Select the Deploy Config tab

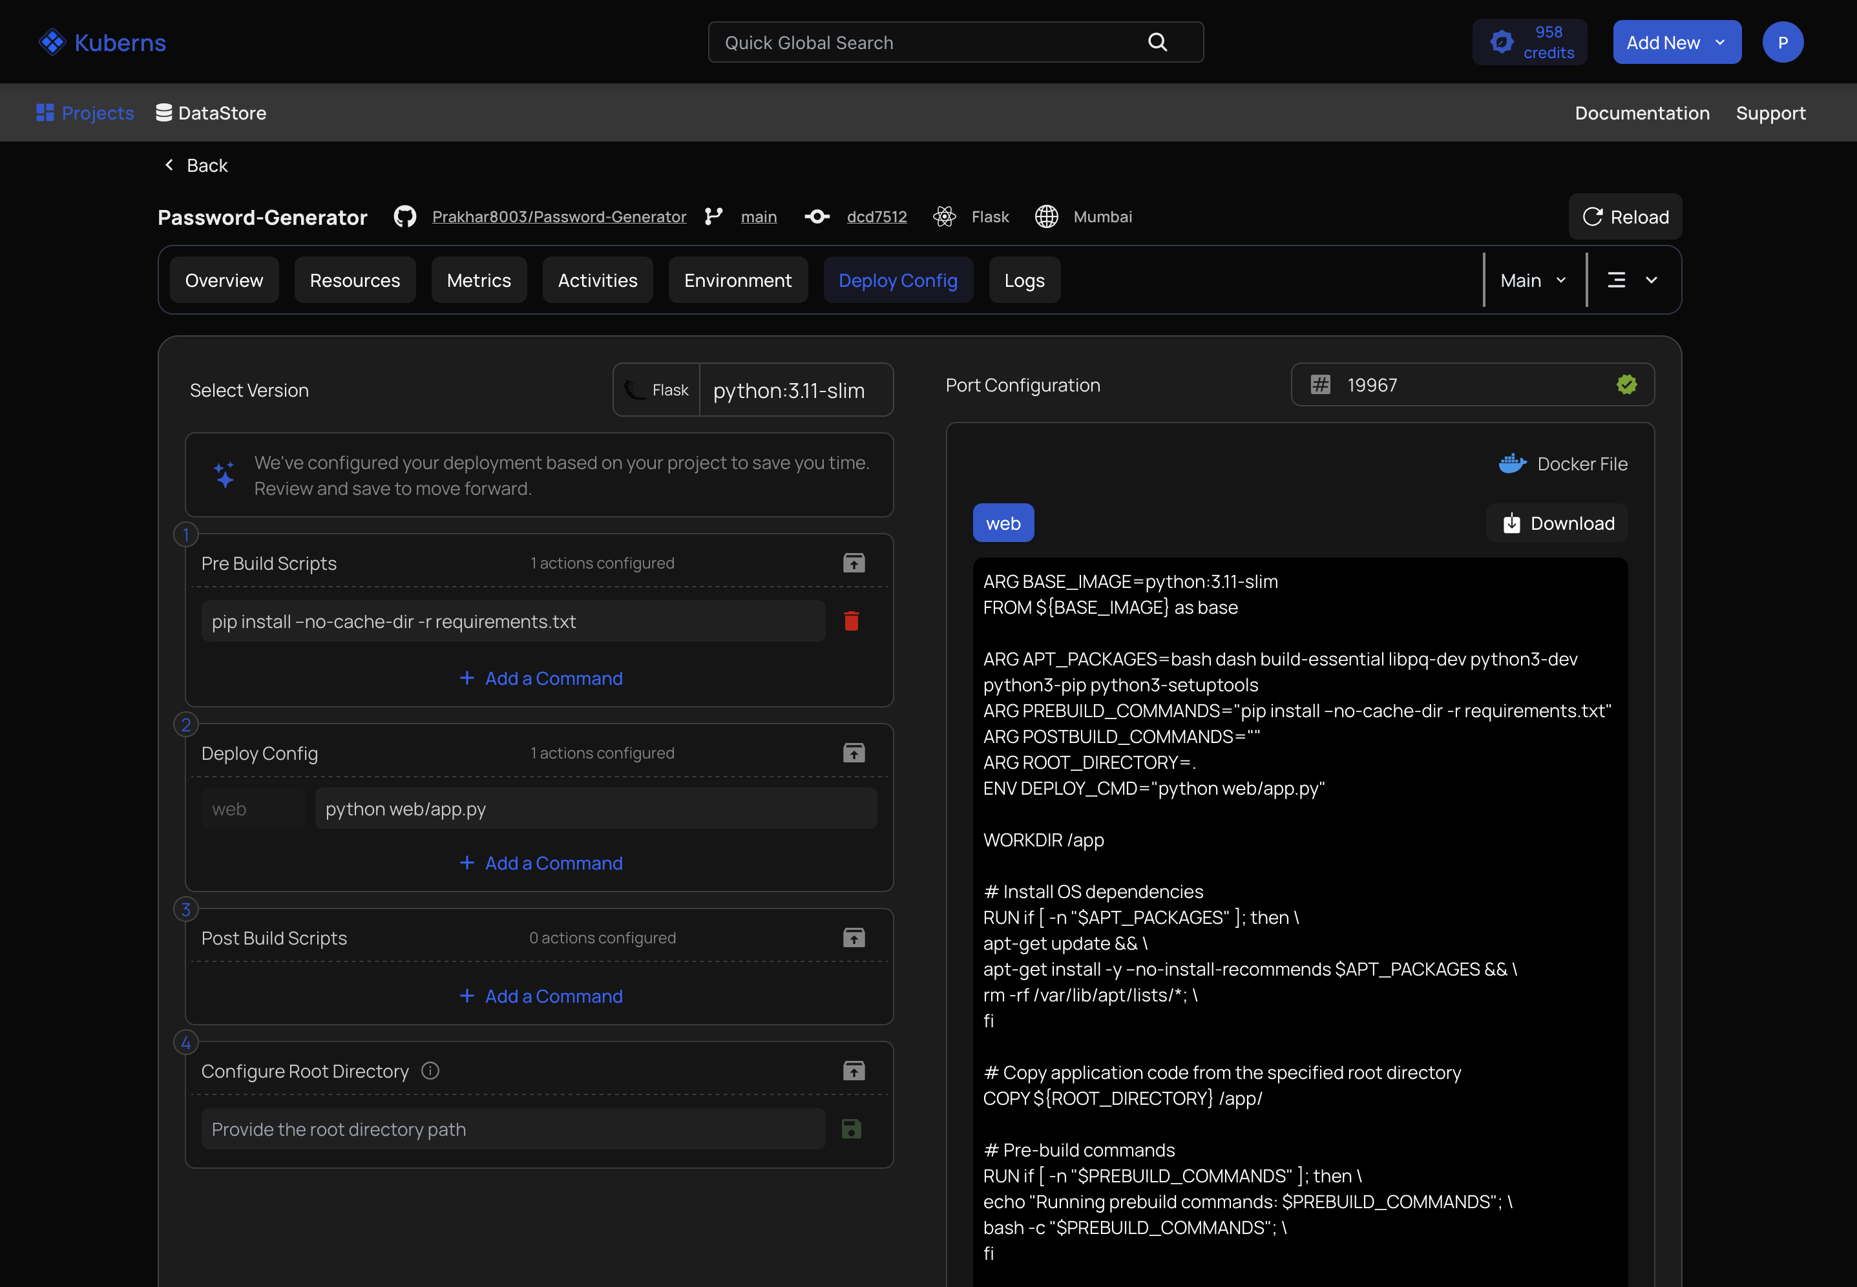click(898, 280)
